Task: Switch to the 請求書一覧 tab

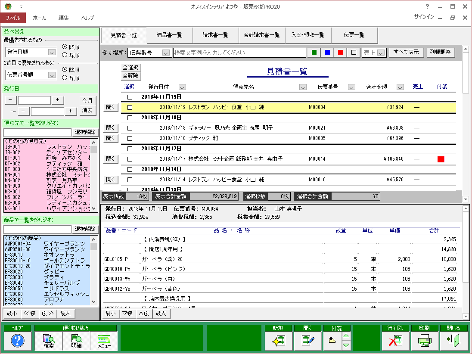Action: click(x=215, y=35)
